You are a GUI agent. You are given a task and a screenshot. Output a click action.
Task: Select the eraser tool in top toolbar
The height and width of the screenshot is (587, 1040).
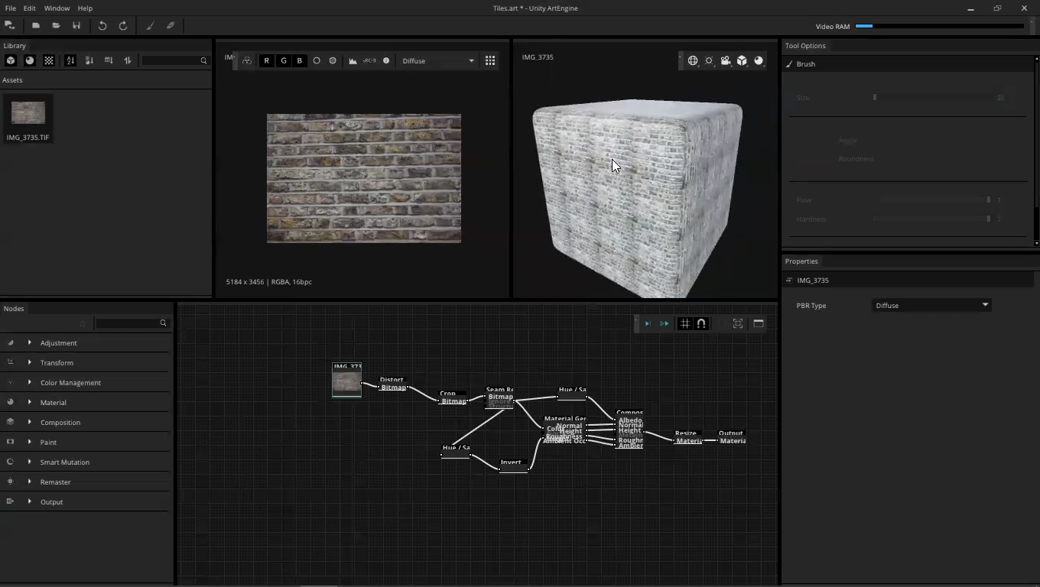[x=171, y=25]
